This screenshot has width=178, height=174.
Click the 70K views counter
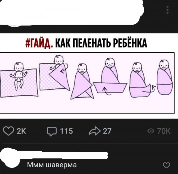coord(164,131)
